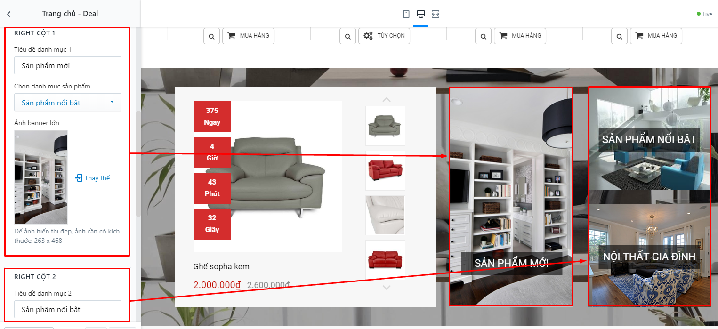Open the Sản phẩm nổi bật category dropdown
This screenshot has height=329, width=718.
[x=68, y=102]
